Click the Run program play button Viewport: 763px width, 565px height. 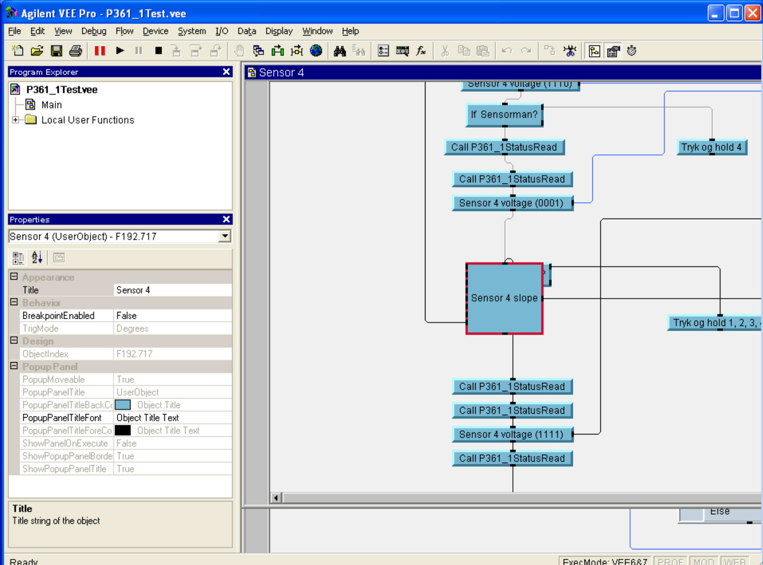coord(120,51)
